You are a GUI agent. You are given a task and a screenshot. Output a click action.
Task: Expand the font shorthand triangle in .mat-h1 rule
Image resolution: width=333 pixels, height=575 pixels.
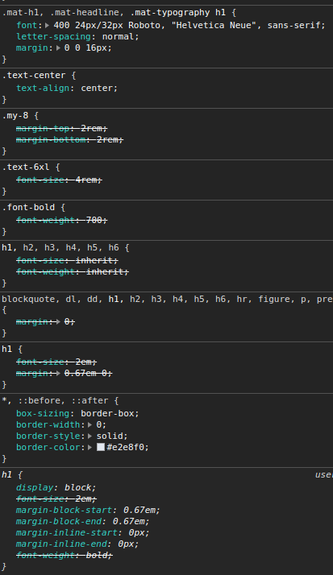click(48, 25)
